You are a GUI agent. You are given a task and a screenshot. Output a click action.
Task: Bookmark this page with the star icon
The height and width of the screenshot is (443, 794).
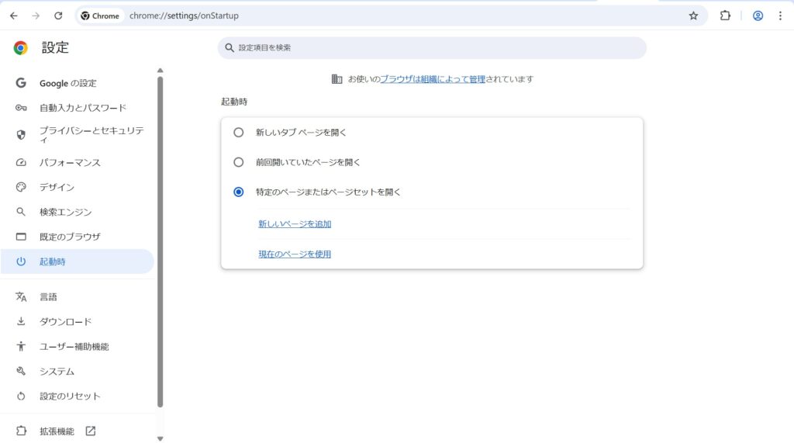[693, 16]
